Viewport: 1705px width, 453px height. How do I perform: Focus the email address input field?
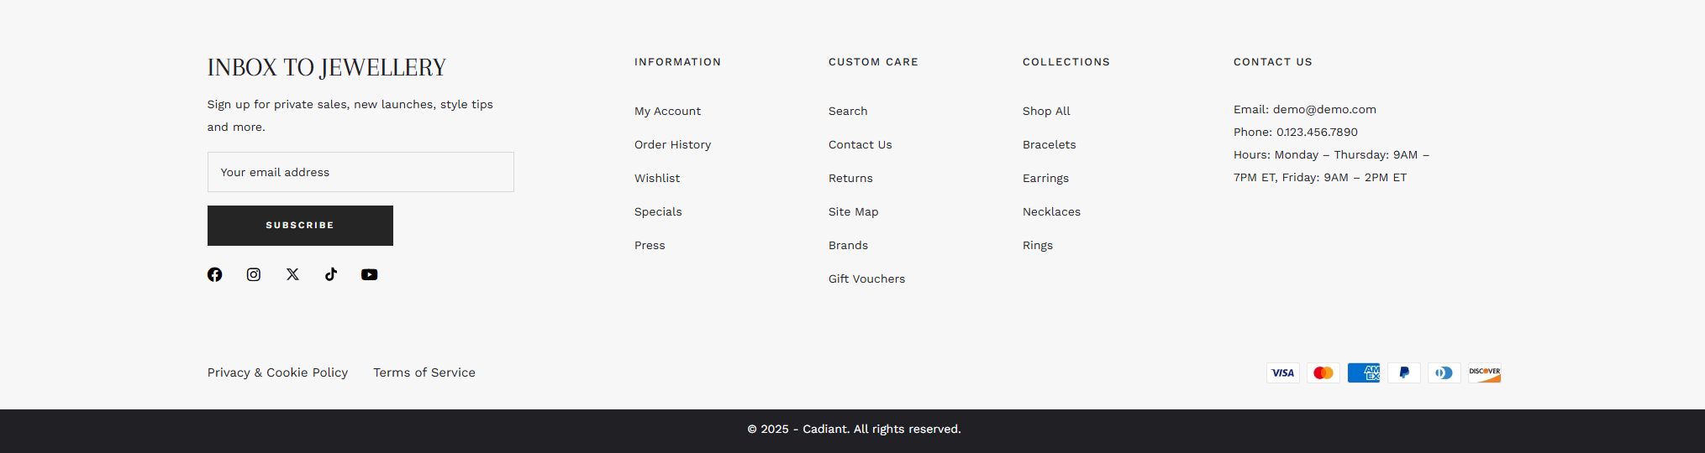pyautogui.click(x=360, y=172)
